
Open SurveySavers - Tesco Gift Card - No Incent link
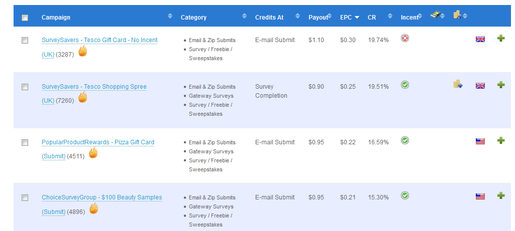pyautogui.click(x=99, y=40)
